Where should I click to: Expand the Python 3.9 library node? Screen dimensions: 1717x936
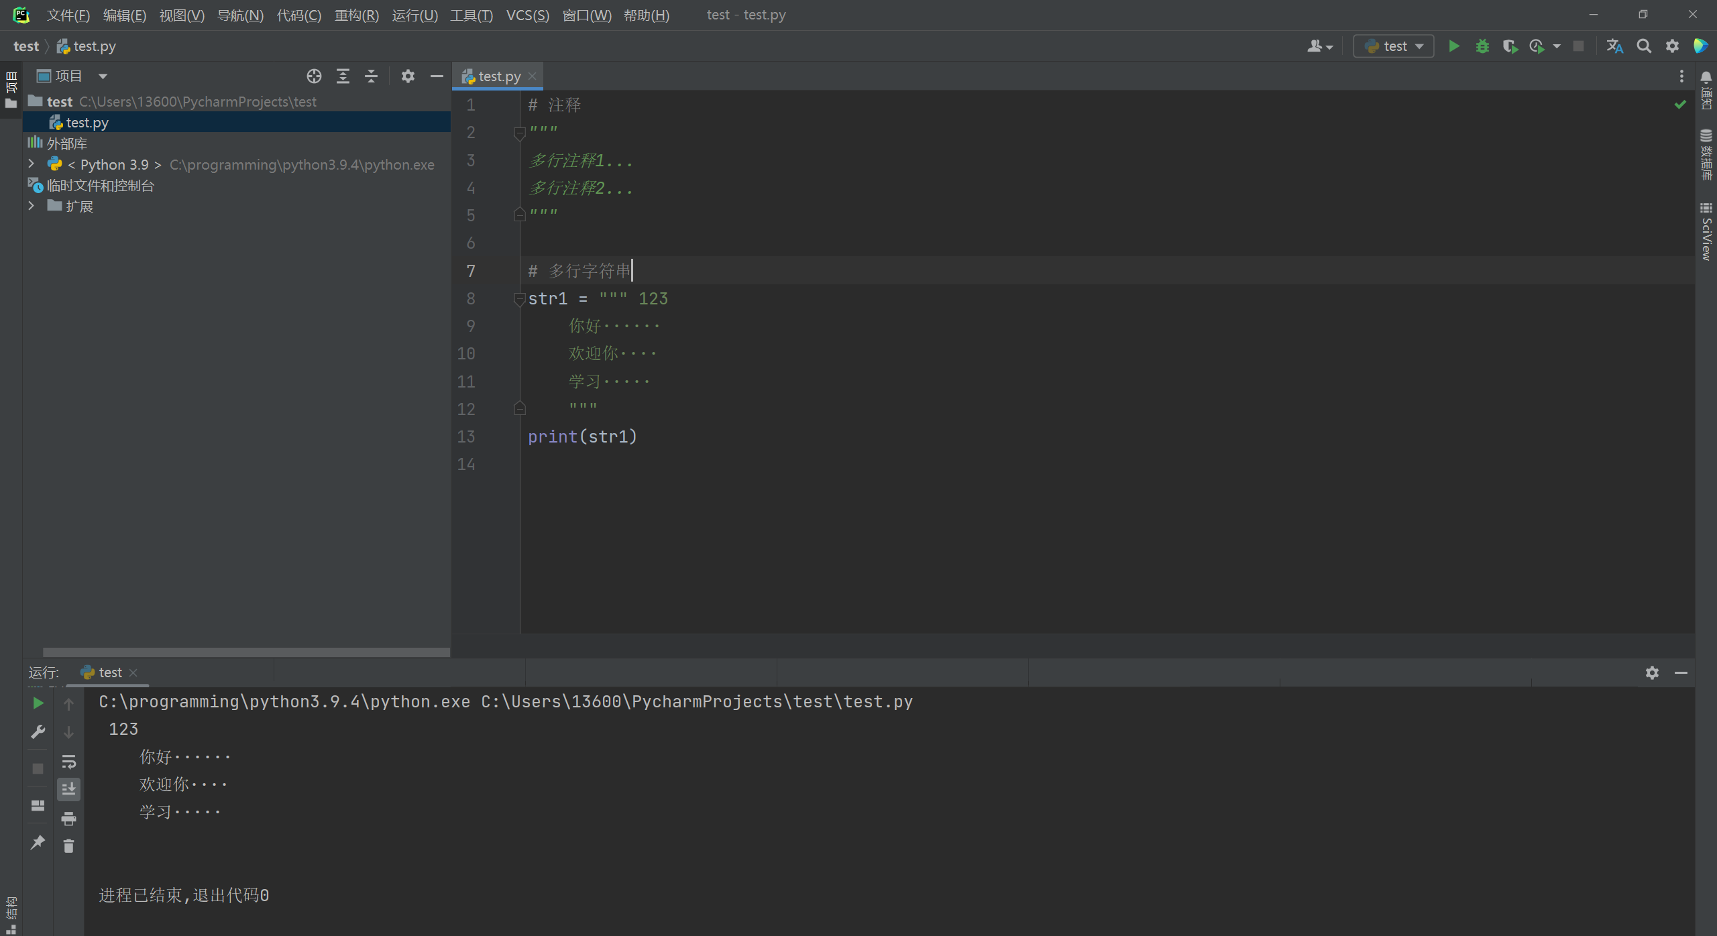click(x=31, y=164)
